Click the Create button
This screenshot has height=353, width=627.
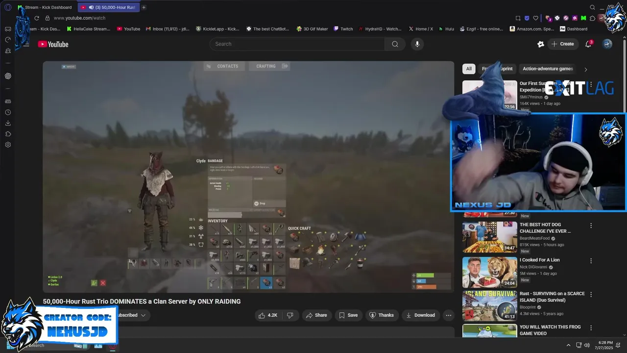click(562, 44)
